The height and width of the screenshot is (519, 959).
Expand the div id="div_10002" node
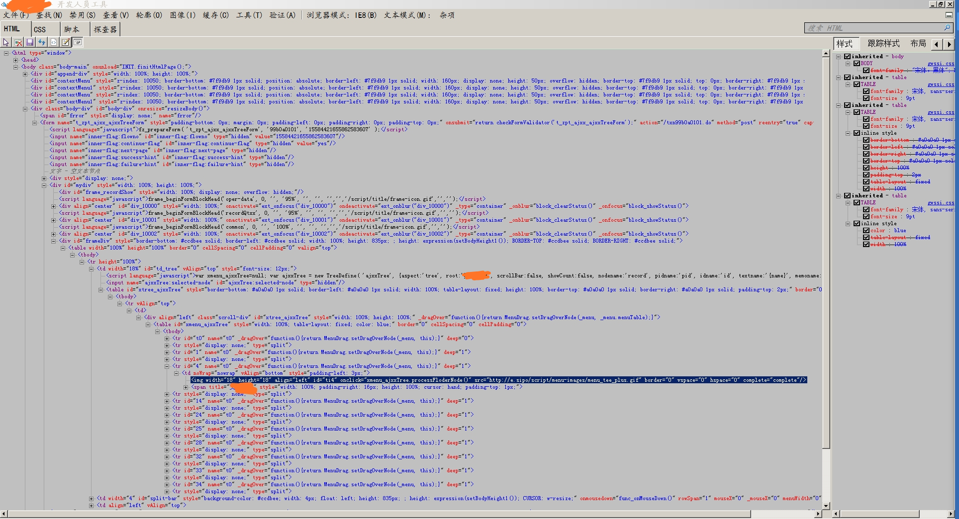click(54, 234)
